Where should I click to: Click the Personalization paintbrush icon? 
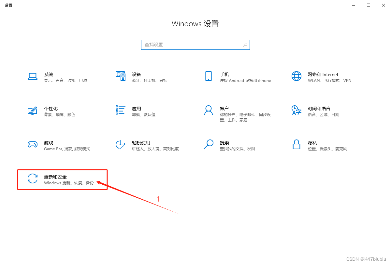pos(33,111)
